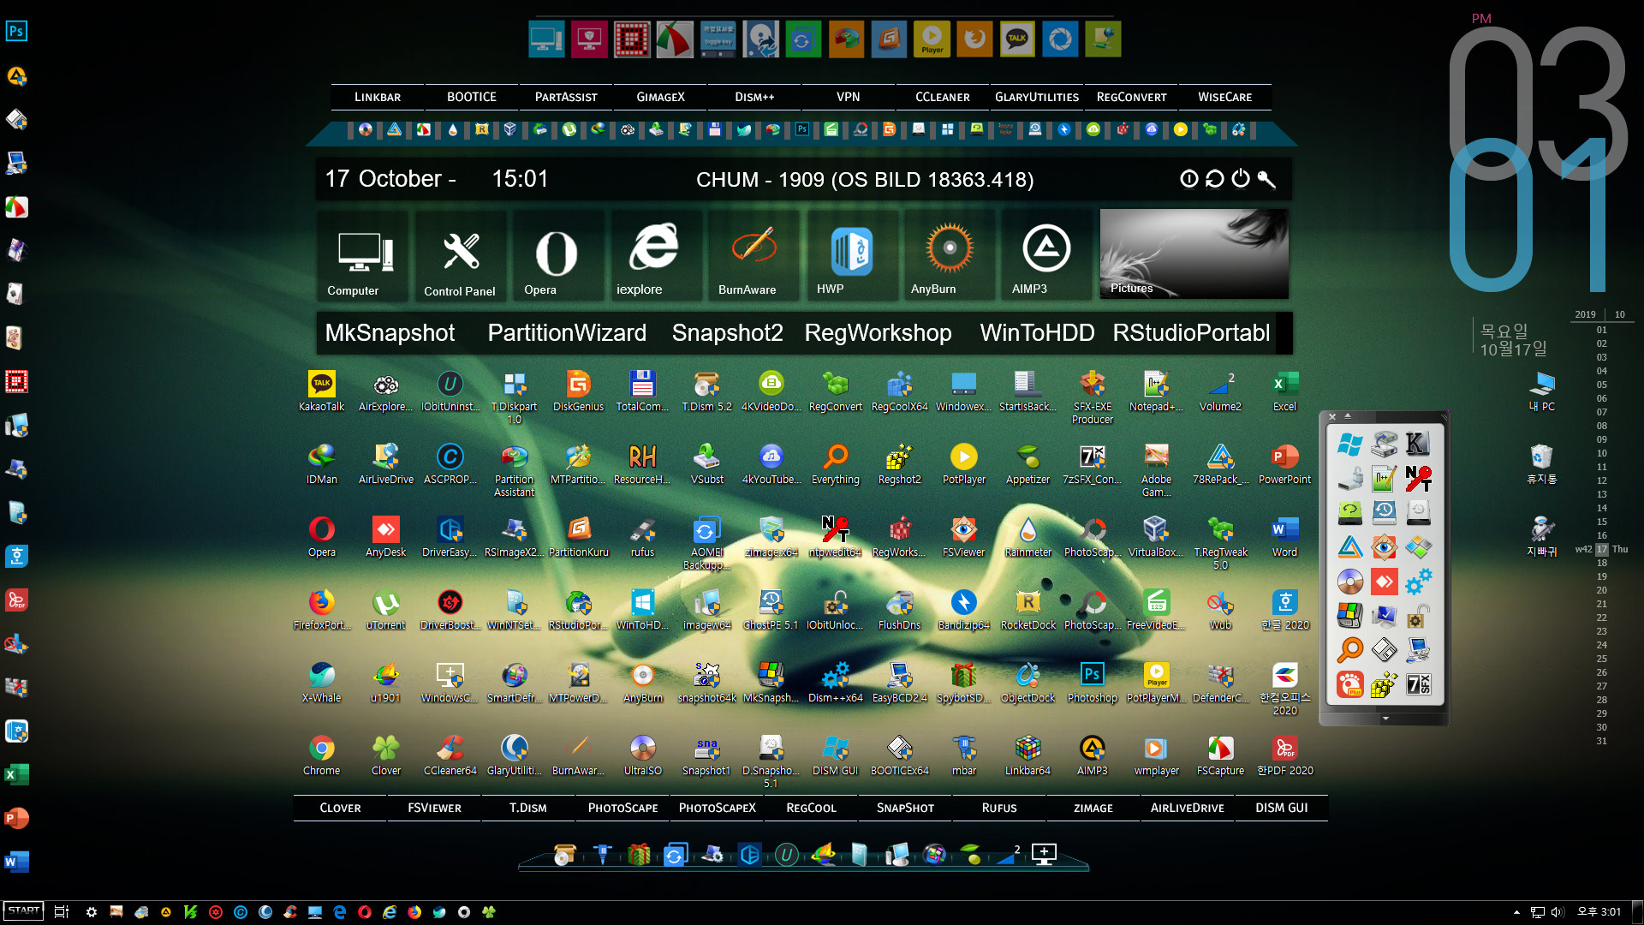
Task: Open volume control in tray
Action: pos(1558,912)
